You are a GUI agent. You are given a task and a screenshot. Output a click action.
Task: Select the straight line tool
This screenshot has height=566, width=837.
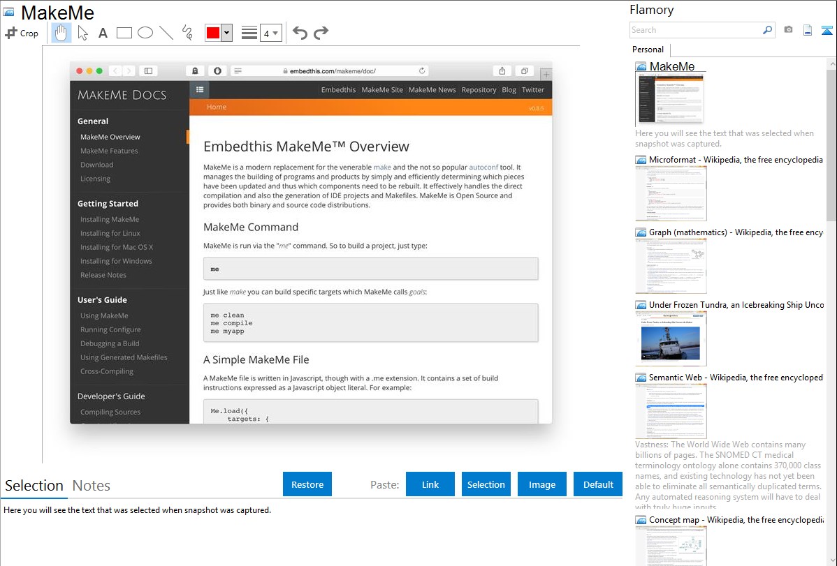pos(166,33)
